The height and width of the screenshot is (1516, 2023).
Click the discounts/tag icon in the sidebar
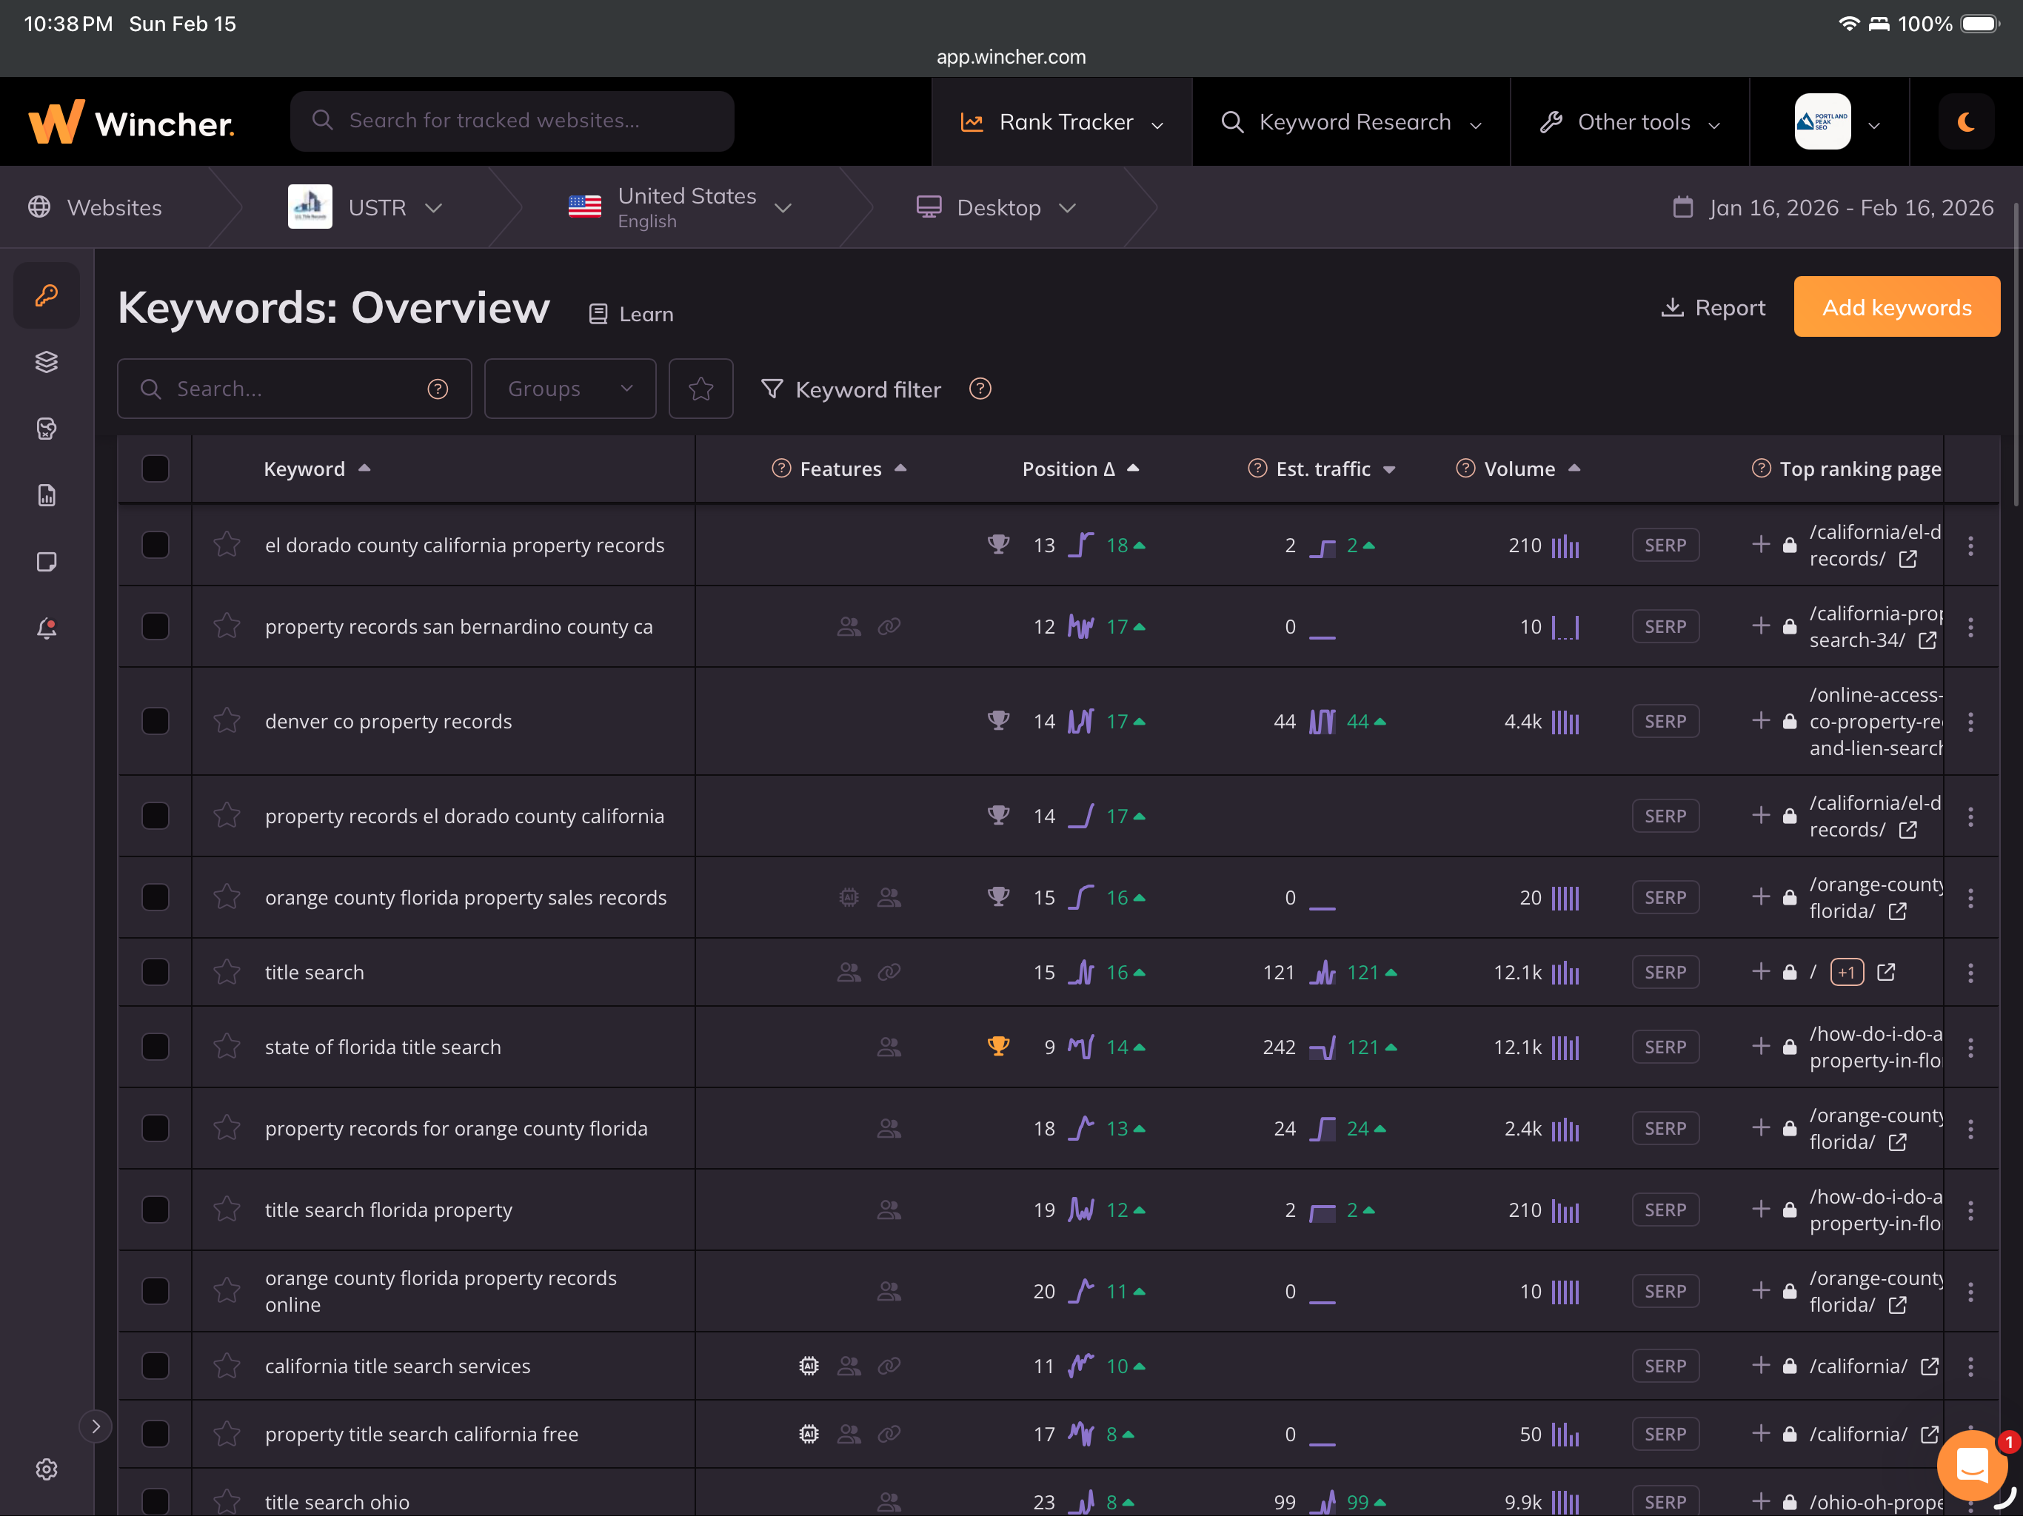click(x=46, y=428)
